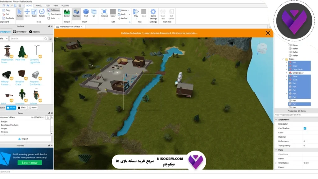Toggle Collisions option
The width and height of the screenshot is (318, 179).
53,10
